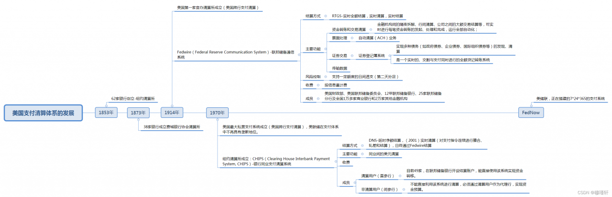Collapse the 证券交易 branch

[x=353, y=56]
